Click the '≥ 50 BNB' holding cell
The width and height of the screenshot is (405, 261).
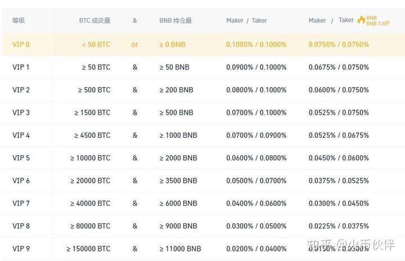point(174,67)
